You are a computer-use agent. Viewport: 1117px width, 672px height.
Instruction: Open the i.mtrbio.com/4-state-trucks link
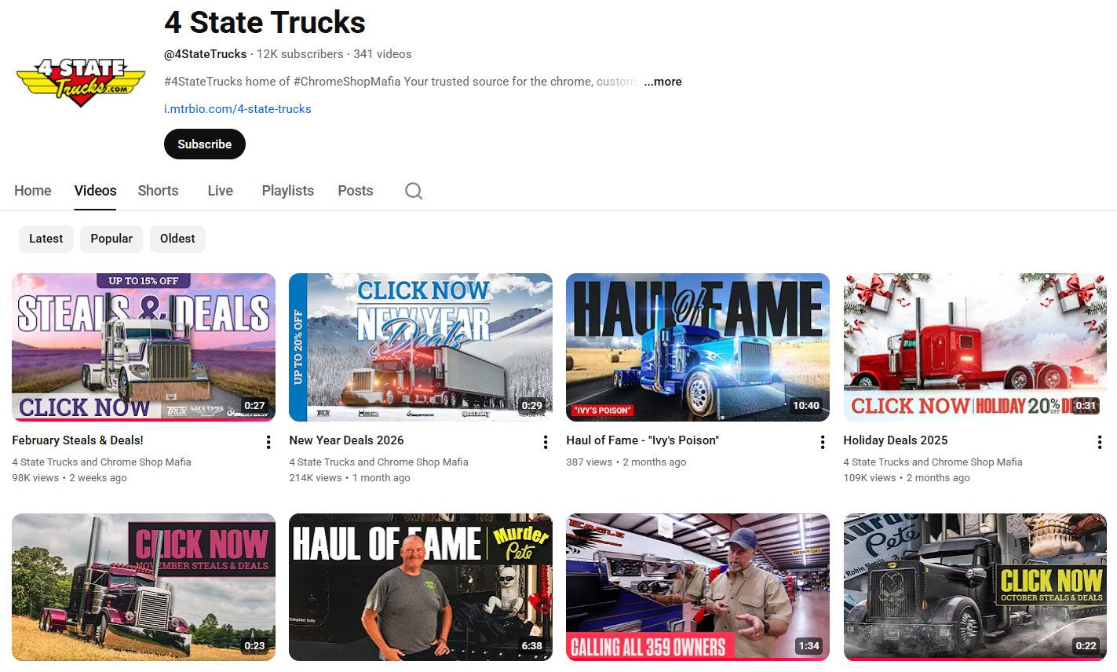237,109
